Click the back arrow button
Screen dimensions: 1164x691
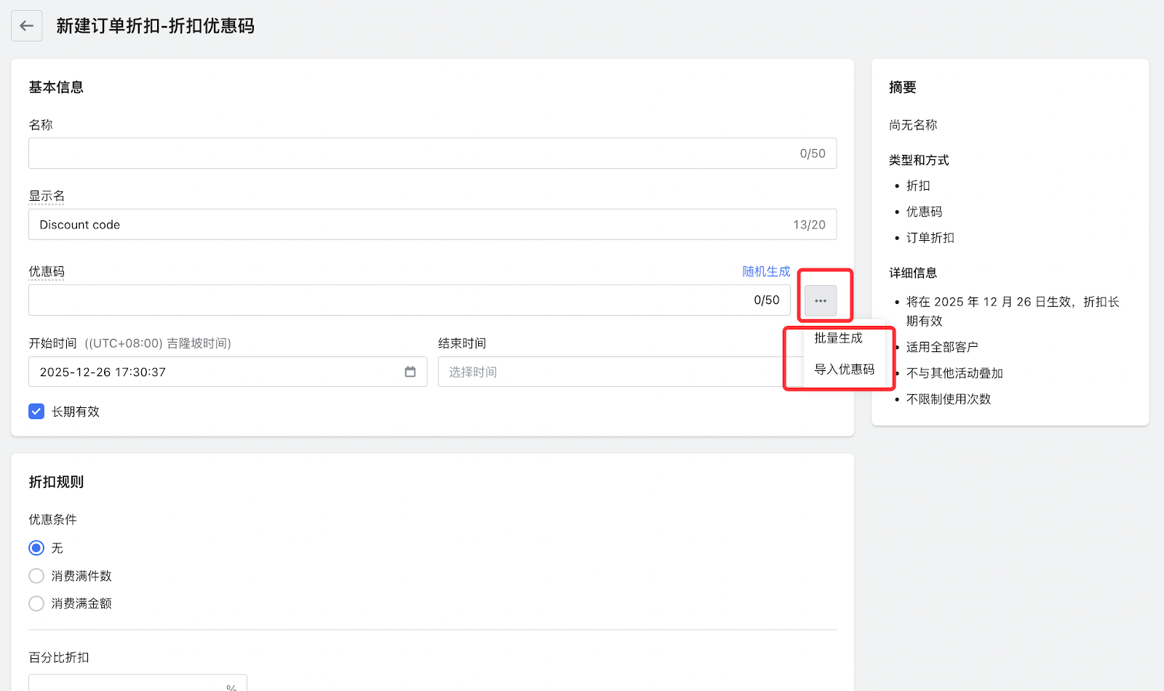pyautogui.click(x=27, y=26)
